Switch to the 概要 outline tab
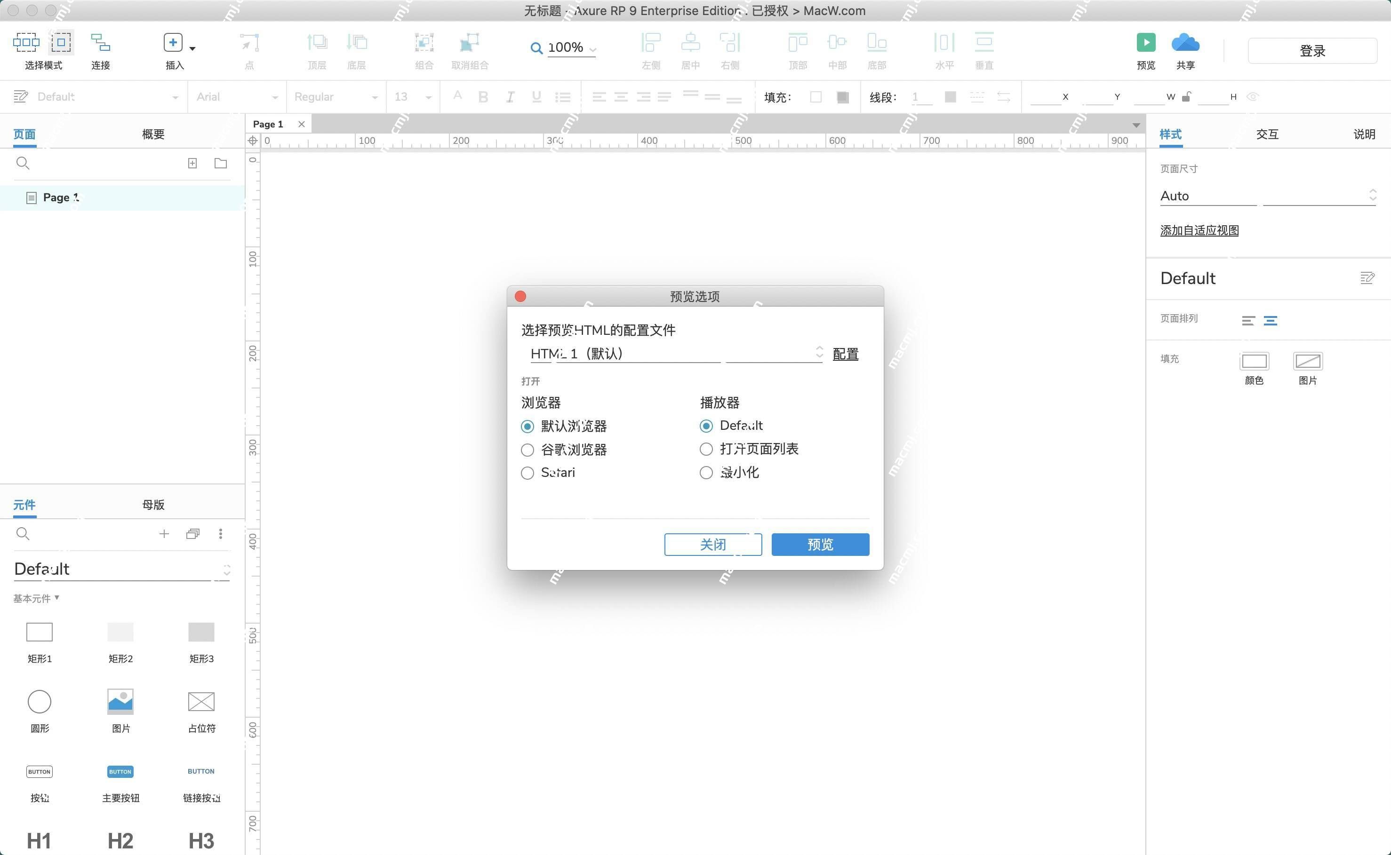Screen dimensions: 1391x855 (x=153, y=135)
